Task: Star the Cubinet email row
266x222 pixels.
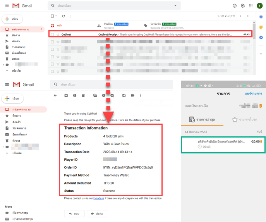Action: [58, 34]
